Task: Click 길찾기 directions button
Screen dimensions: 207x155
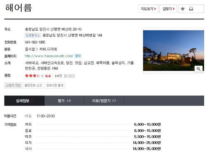Action: 168,9
